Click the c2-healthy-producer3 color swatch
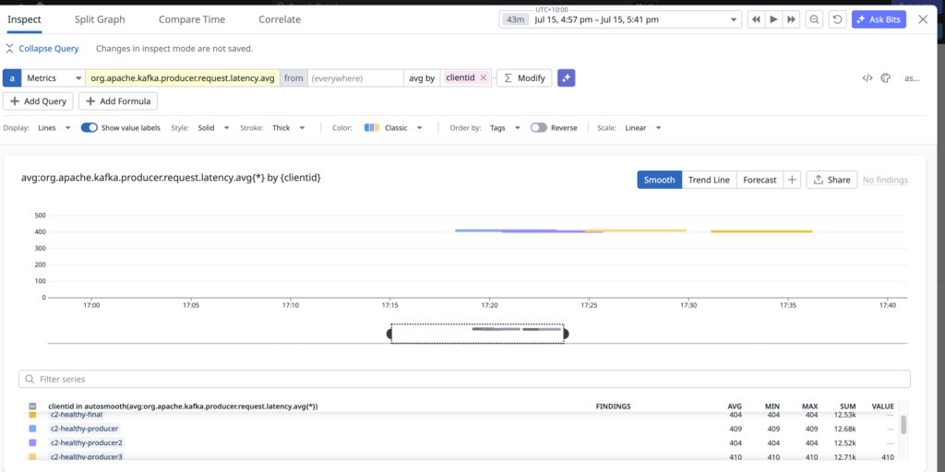 coord(32,456)
